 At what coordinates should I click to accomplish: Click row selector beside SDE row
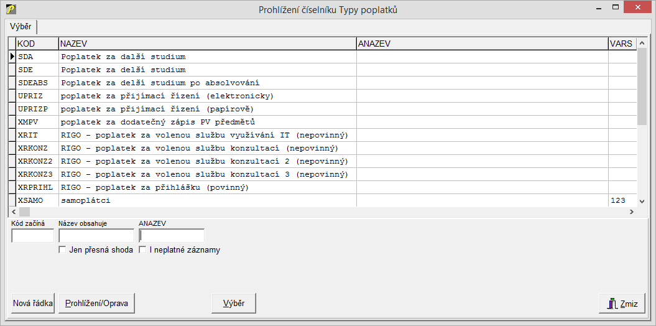[12, 70]
